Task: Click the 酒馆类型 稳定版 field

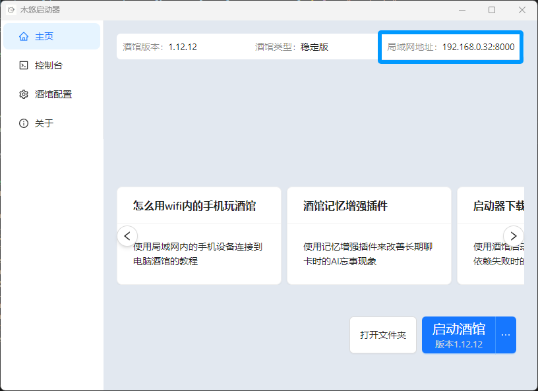Action: tap(291, 47)
